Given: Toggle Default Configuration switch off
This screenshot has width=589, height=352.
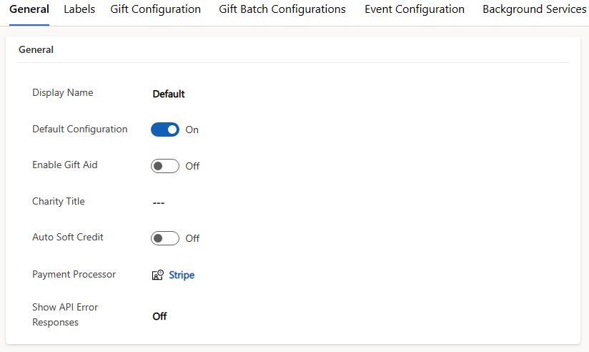Looking at the screenshot, I should click(x=164, y=129).
